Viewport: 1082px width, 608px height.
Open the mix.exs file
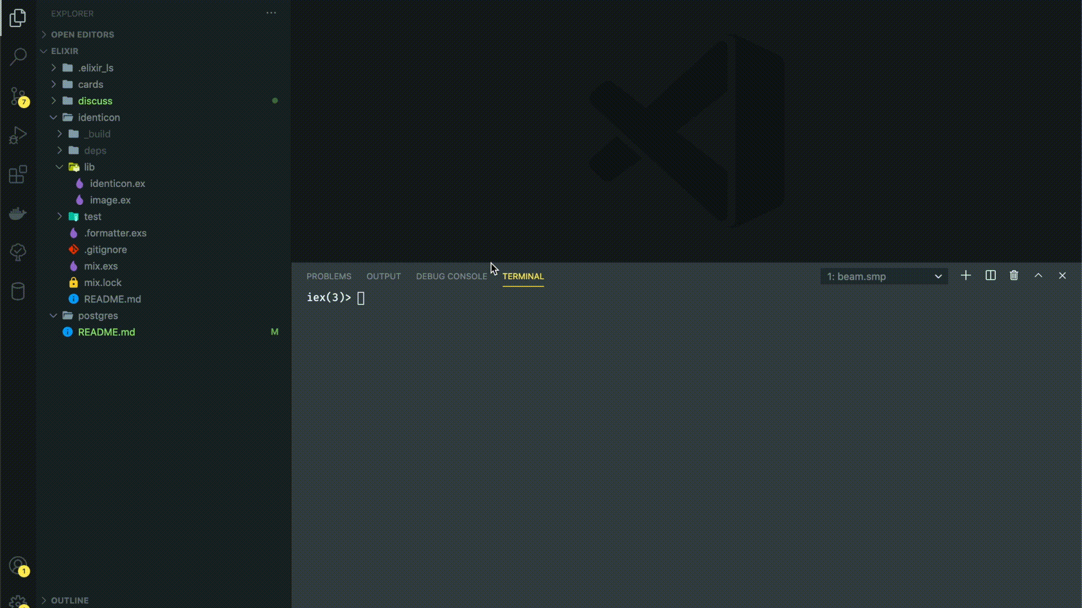pos(101,266)
